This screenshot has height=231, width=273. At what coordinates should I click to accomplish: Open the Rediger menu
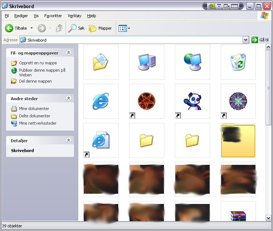tap(21, 16)
